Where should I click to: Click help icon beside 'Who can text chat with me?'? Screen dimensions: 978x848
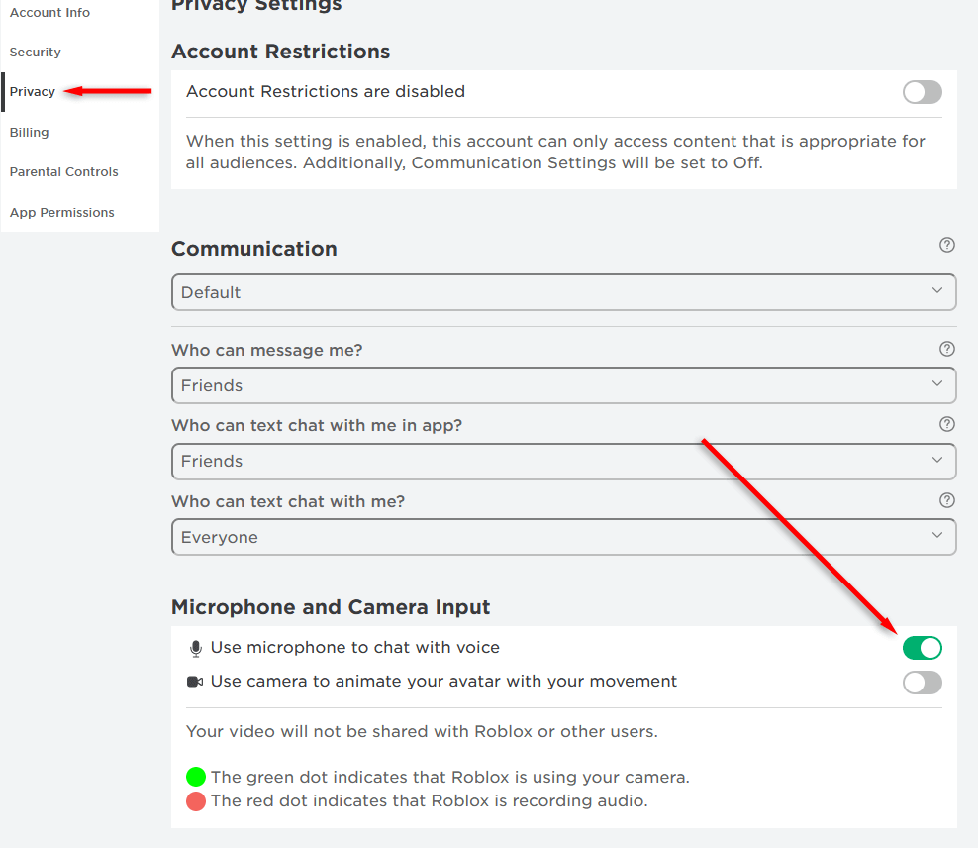point(947,500)
